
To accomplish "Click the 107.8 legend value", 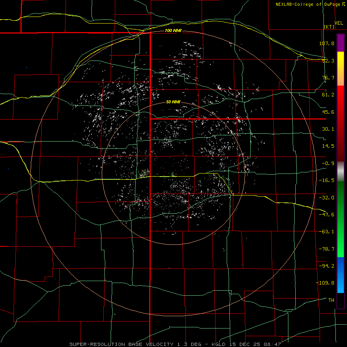I will [327, 43].
